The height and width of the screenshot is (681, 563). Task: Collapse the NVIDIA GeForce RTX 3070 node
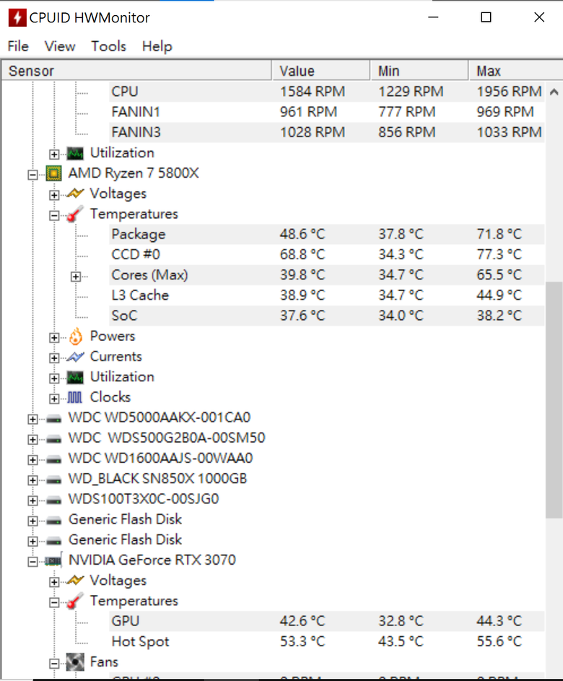(32, 562)
